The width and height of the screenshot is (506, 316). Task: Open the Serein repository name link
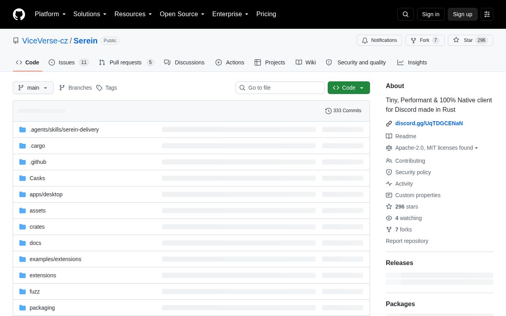[x=85, y=41]
